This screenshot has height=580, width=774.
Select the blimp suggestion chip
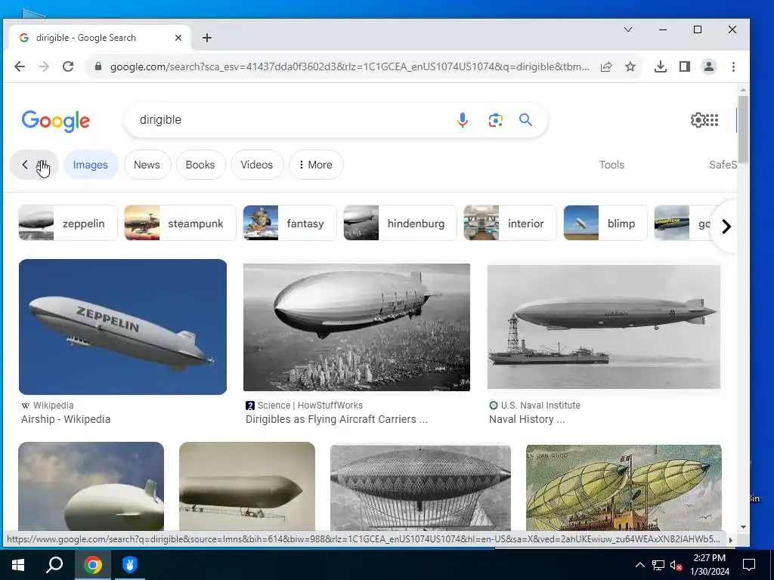point(605,223)
